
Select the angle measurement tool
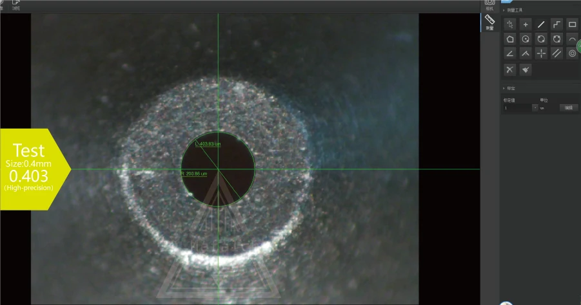(x=510, y=53)
